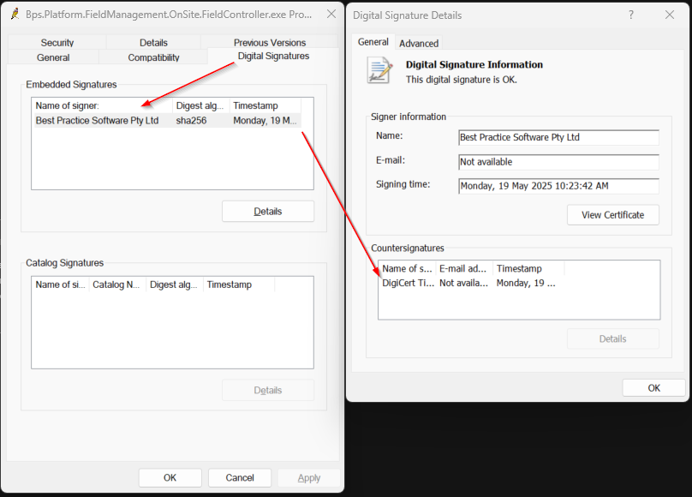Click the 'Monday, 19 M...' timestamp in Embedded Signatures
Screen dimensions: 692x497
(265, 121)
